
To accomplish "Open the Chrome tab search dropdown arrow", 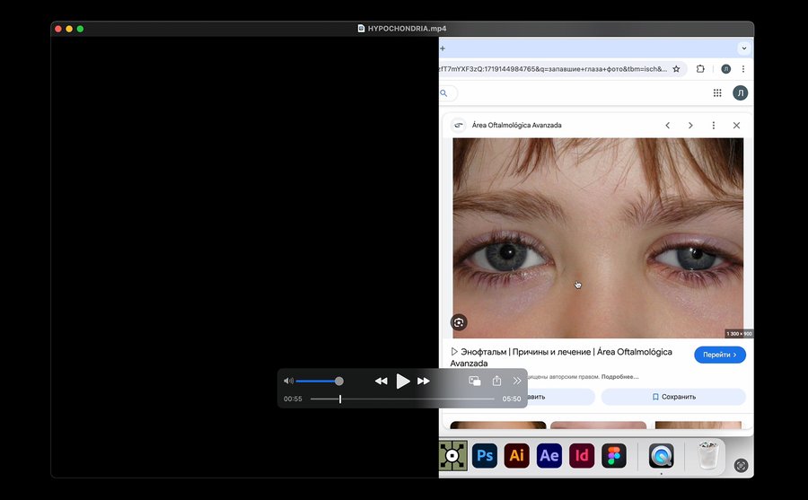I will [743, 48].
